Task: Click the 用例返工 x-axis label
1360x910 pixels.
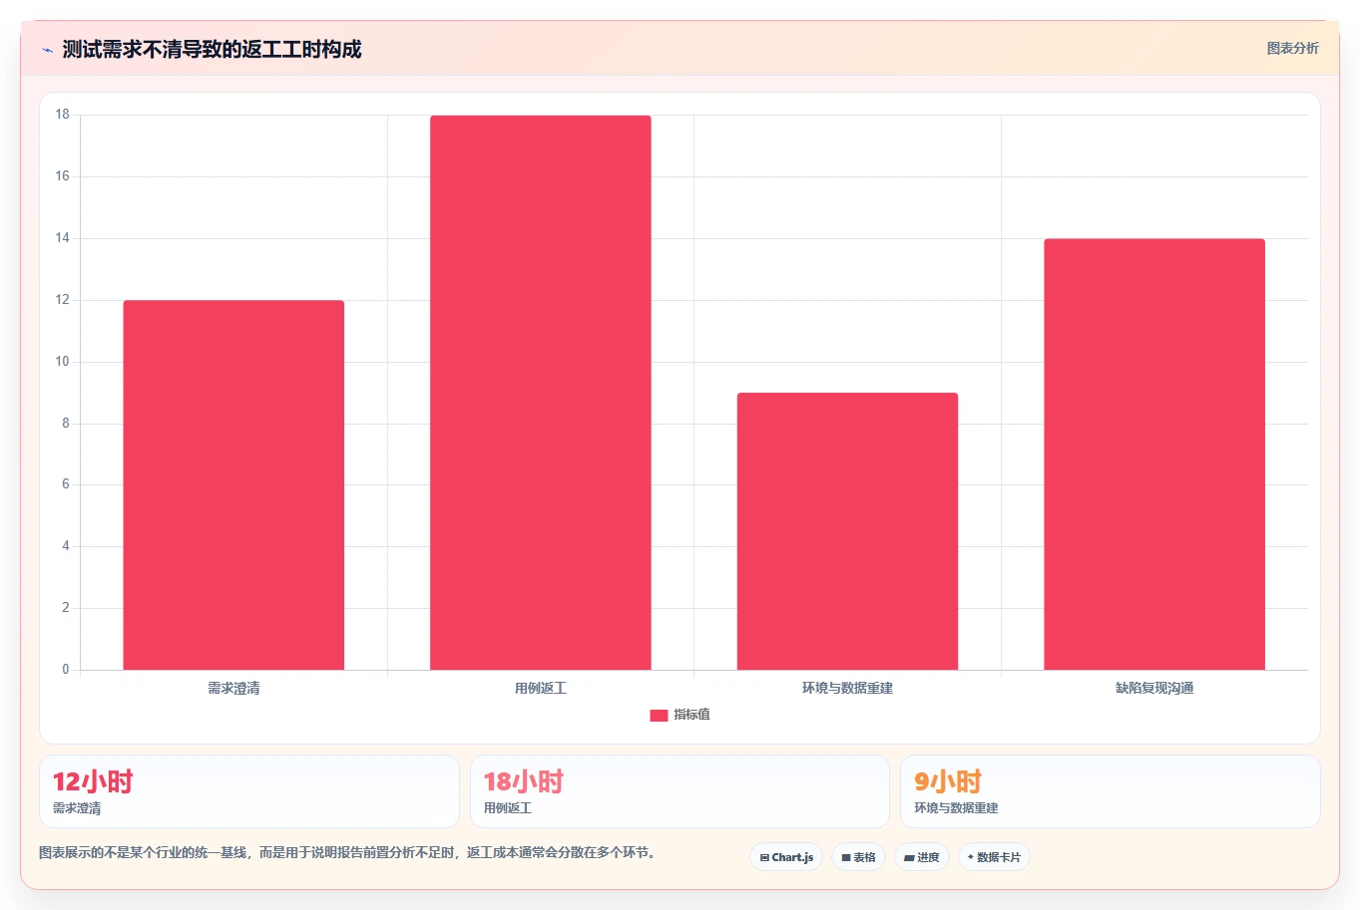Action: [541, 688]
